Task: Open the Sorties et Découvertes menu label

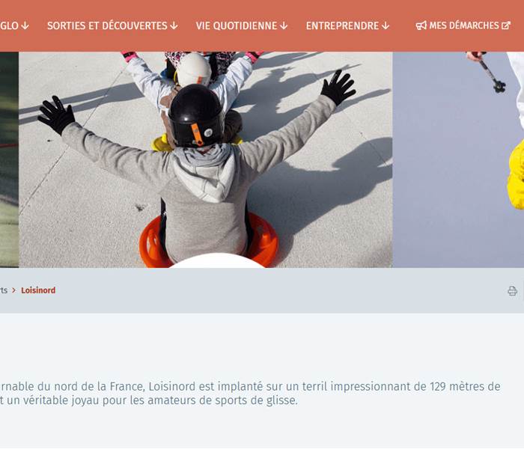Action: coord(107,25)
